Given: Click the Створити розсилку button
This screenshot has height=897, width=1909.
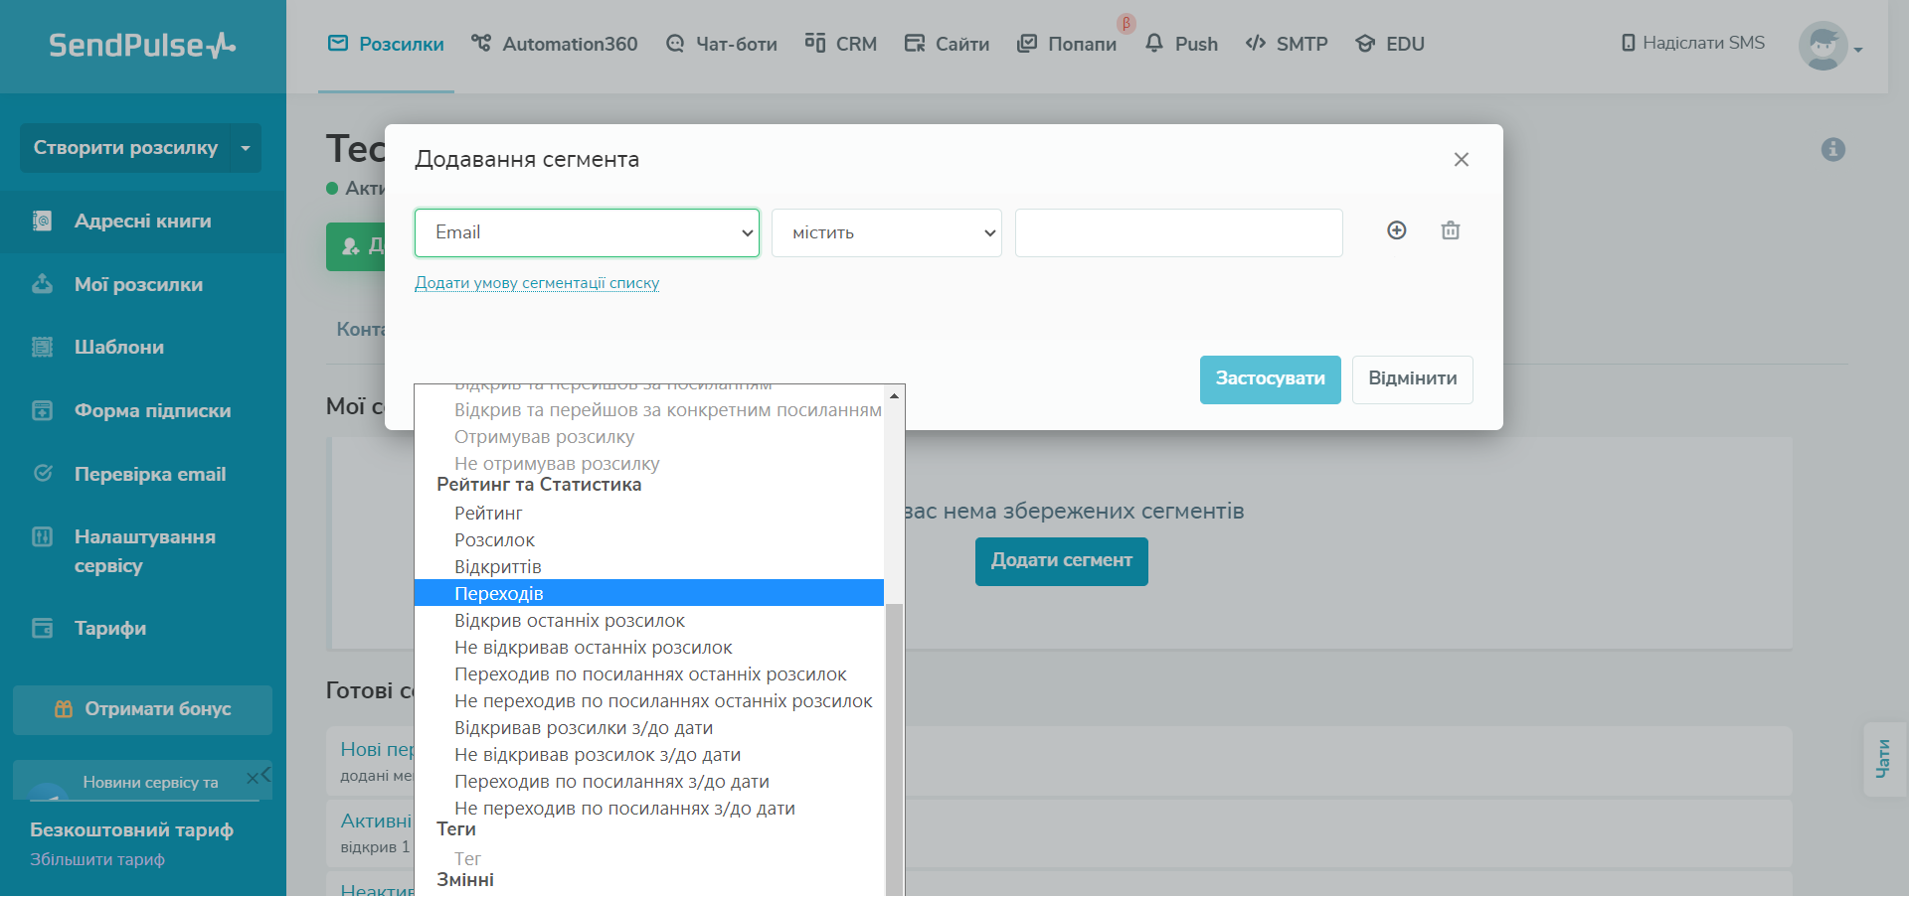Looking at the screenshot, I should click(125, 148).
